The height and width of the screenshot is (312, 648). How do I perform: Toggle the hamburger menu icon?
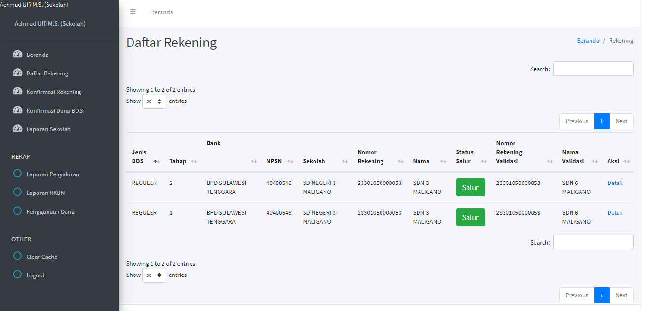(x=133, y=12)
